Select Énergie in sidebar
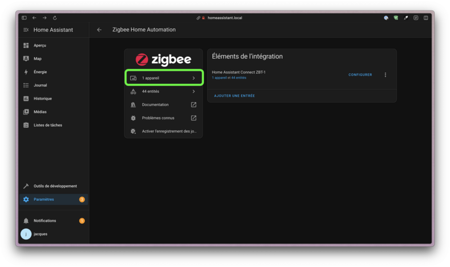 coord(40,72)
